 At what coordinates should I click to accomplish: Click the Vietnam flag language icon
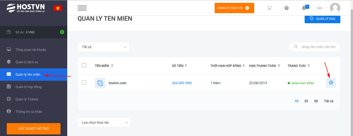point(58,8)
